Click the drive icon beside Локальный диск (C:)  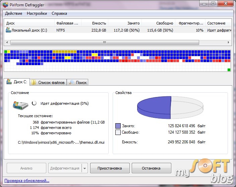[8, 30]
